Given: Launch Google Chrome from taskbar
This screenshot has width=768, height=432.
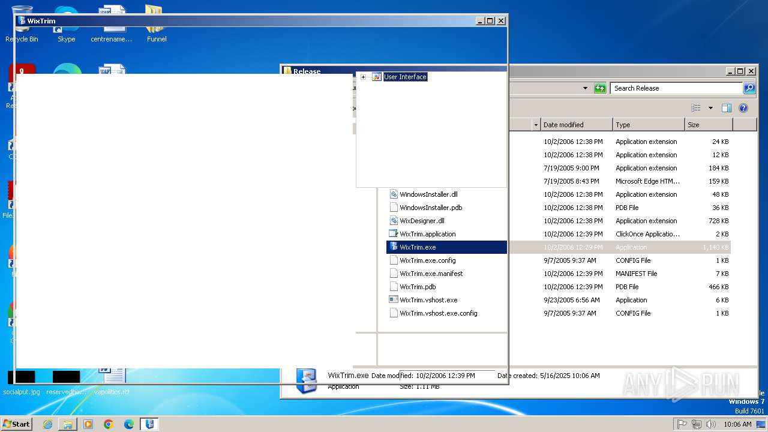Looking at the screenshot, I should [109, 424].
